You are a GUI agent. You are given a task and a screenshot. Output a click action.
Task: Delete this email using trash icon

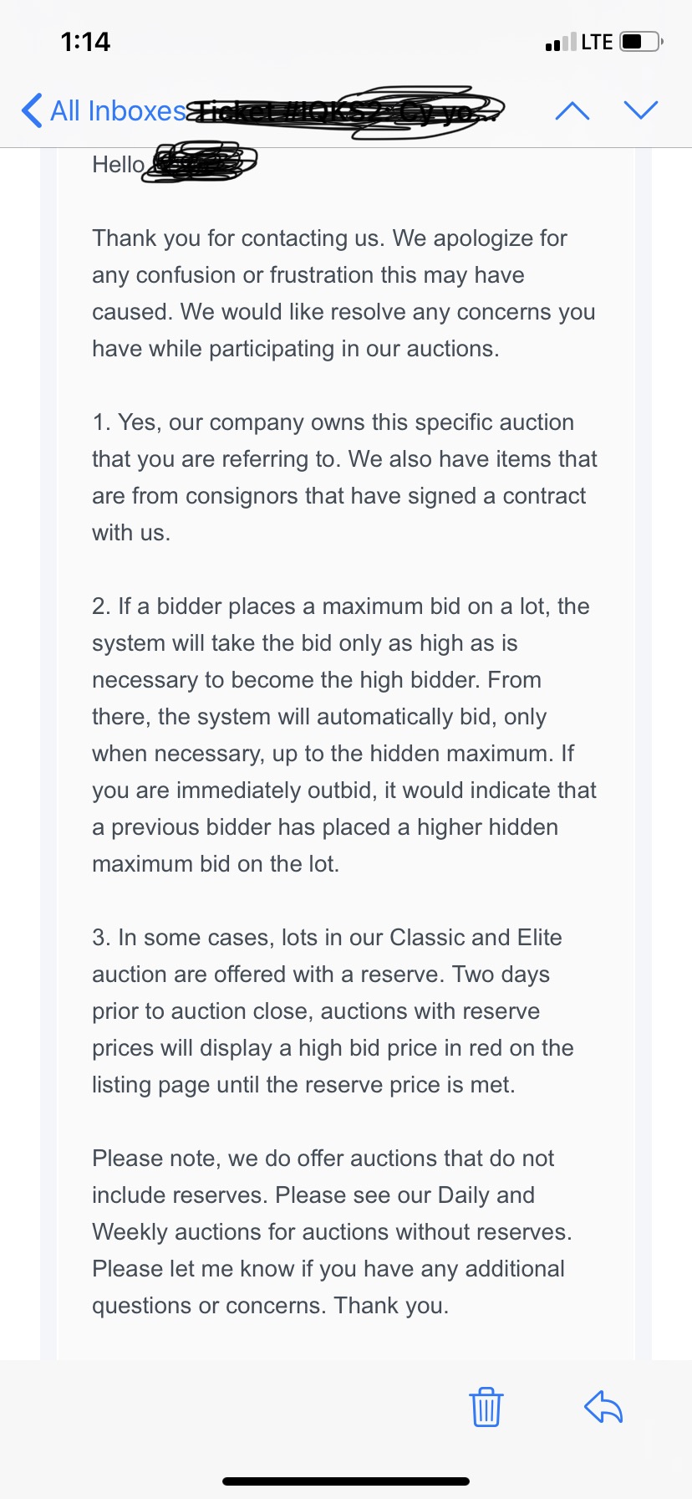[486, 1406]
